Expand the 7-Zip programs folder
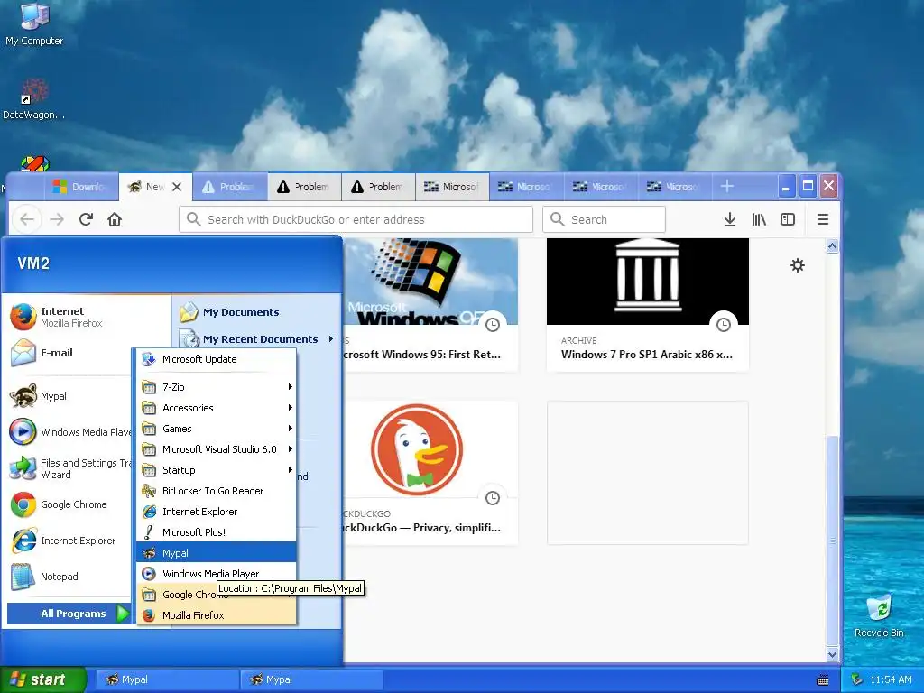Image resolution: width=924 pixels, height=693 pixels. 217,386
